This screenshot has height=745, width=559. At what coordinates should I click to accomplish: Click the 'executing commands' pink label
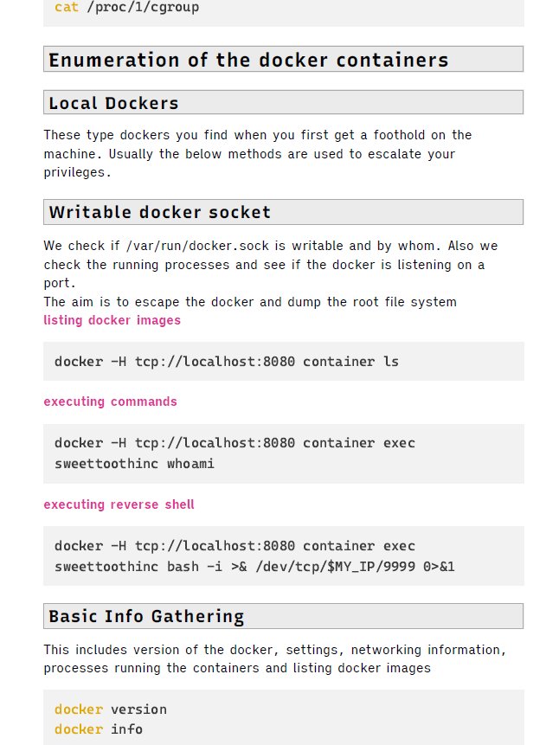tap(110, 401)
